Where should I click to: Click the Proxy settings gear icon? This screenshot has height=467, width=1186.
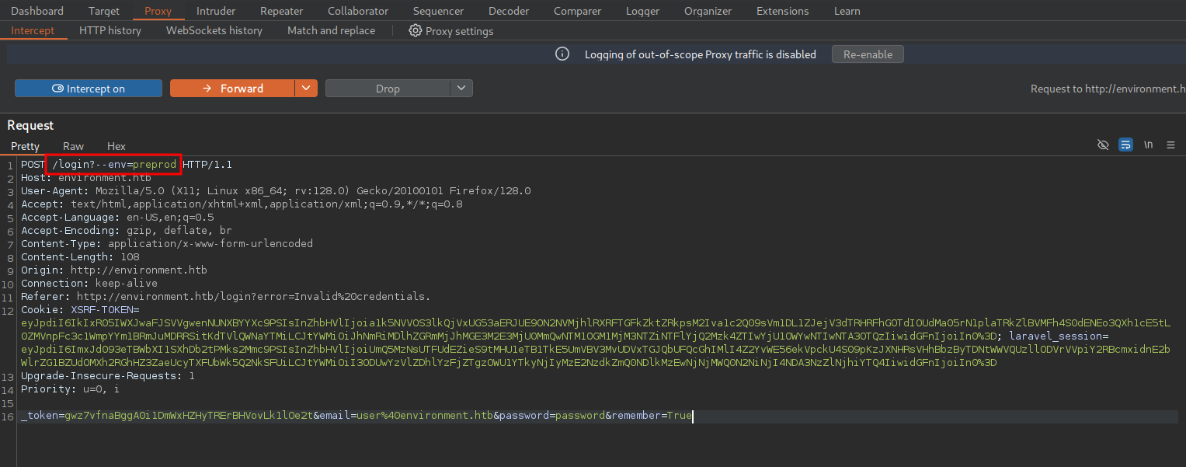point(416,31)
